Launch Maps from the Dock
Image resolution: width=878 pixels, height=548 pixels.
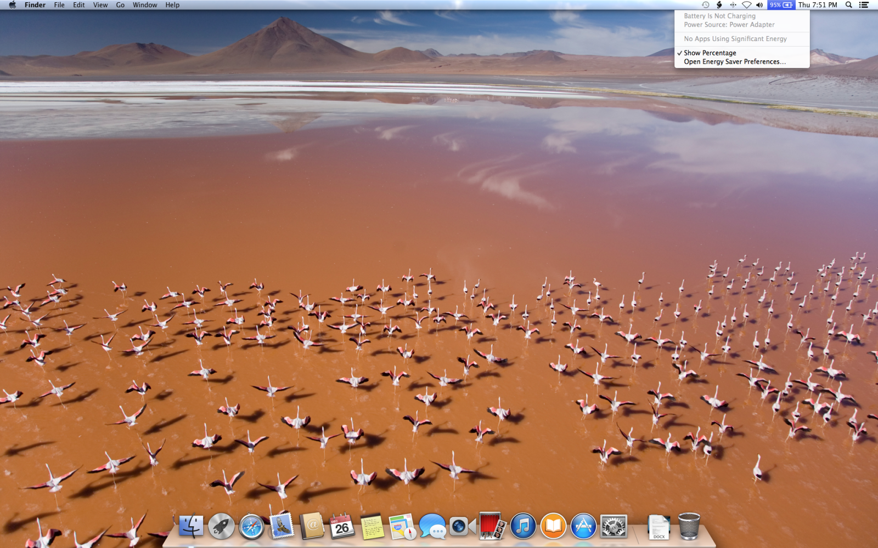402,527
